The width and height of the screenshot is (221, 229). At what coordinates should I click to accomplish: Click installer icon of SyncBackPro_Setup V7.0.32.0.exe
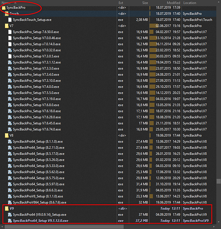click(10, 50)
